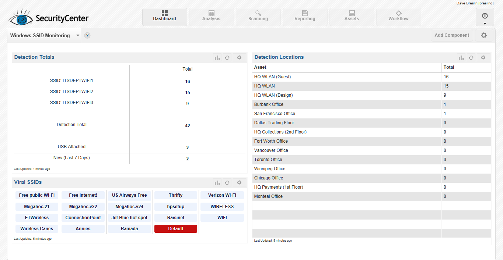Open Viral SSIDs gear settings
The image size is (503, 260).
(239, 183)
